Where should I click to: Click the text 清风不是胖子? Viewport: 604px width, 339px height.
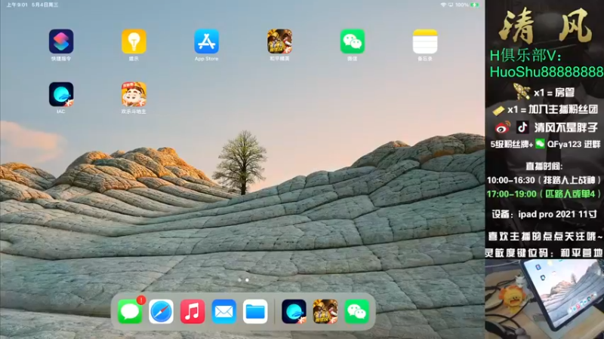click(565, 127)
